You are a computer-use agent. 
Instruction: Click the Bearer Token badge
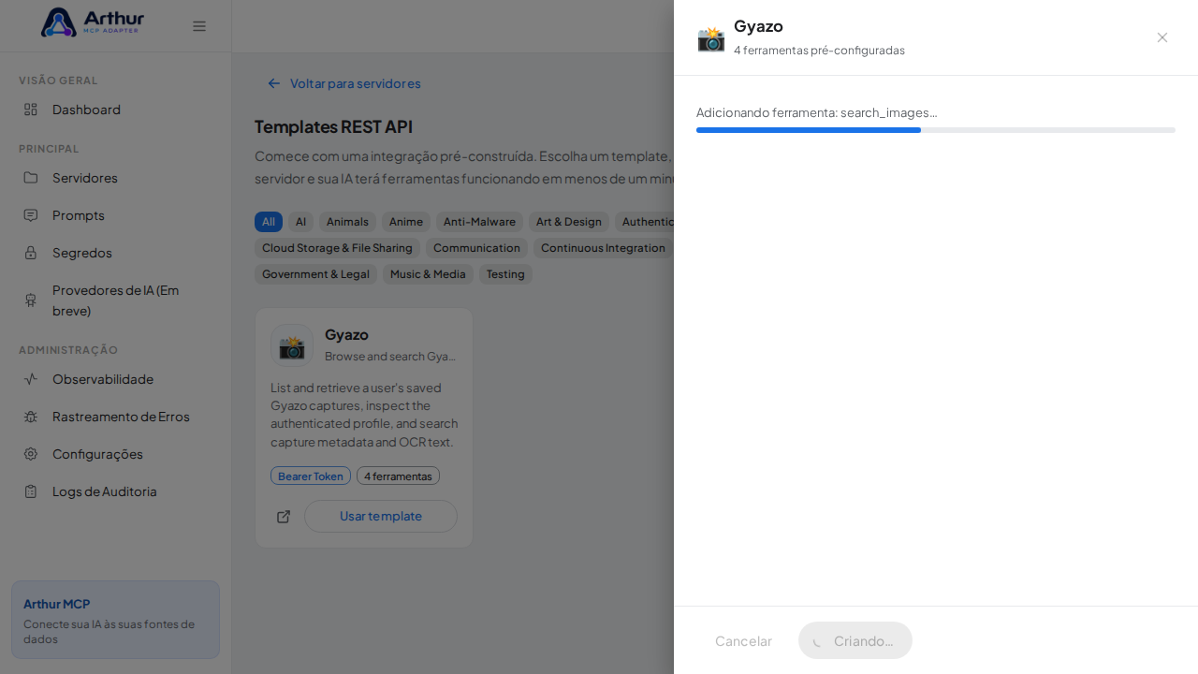point(311,476)
